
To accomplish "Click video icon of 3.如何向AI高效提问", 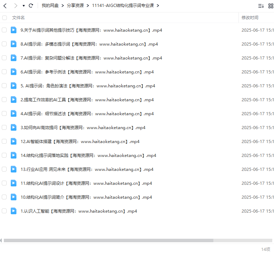I will 14,128.
